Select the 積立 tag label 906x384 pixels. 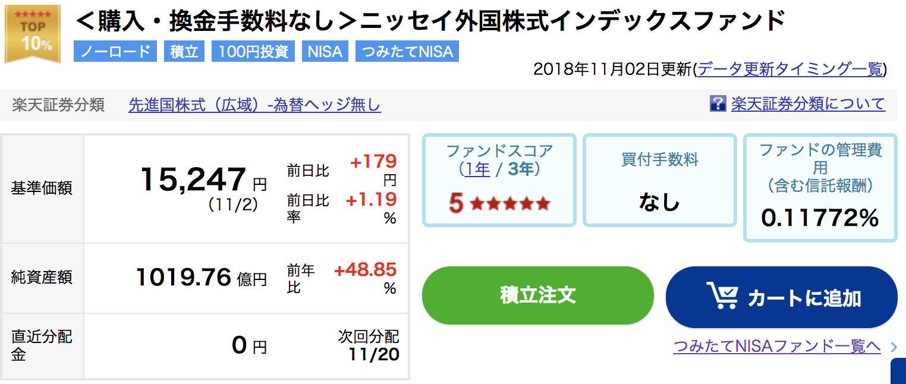click(x=184, y=51)
